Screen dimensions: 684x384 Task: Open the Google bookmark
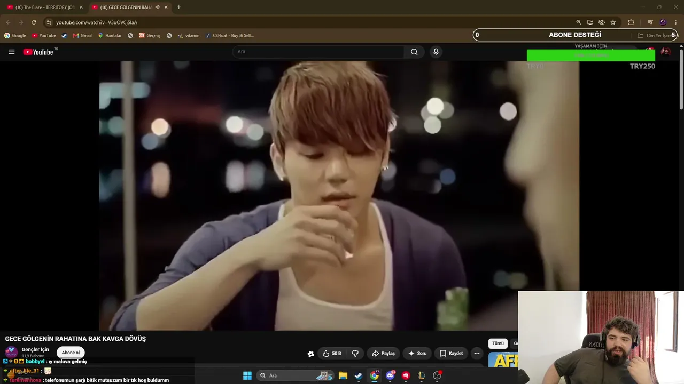(15, 36)
